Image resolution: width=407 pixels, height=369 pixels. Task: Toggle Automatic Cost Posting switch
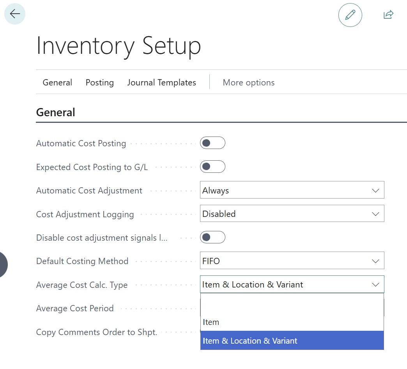212,143
